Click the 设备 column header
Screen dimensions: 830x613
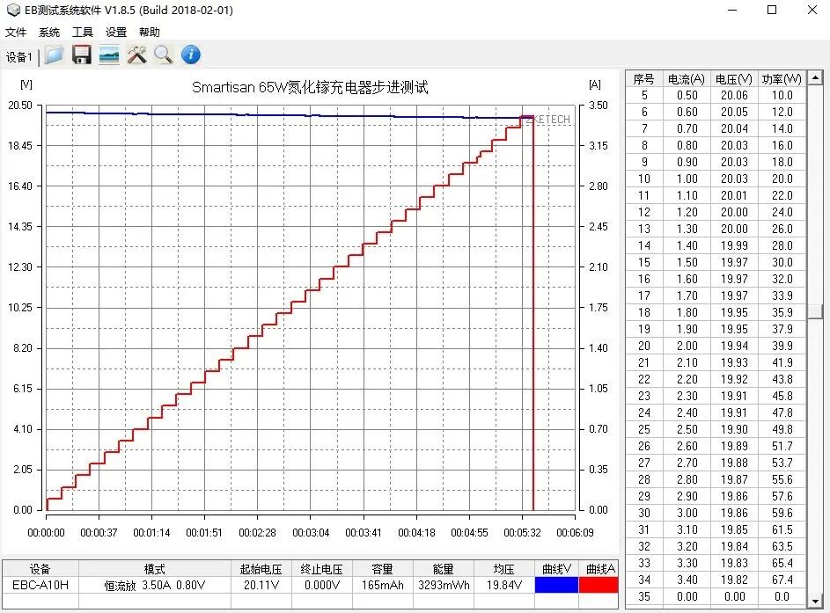(x=40, y=568)
